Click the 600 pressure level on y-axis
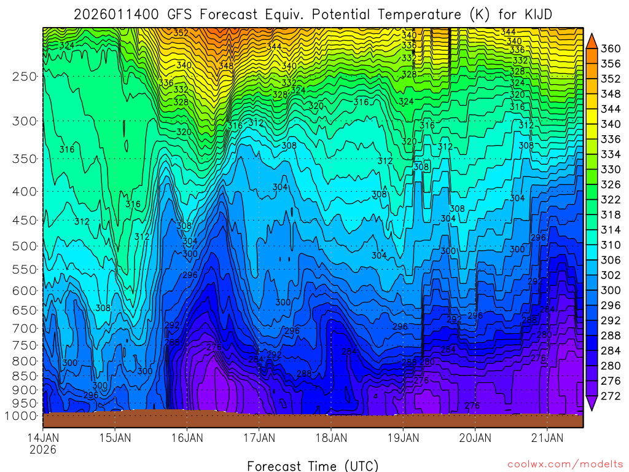The width and height of the screenshot is (629, 472). click(25, 291)
